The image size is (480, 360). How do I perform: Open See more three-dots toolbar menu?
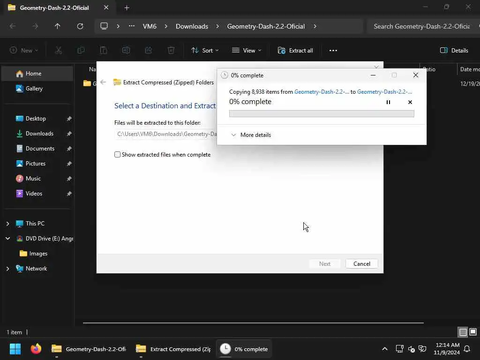[333, 51]
